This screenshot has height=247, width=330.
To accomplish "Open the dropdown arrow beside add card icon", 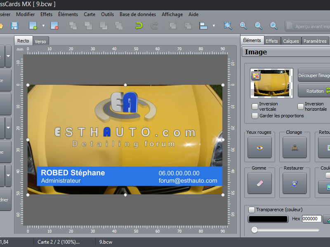I will click(x=43, y=26).
